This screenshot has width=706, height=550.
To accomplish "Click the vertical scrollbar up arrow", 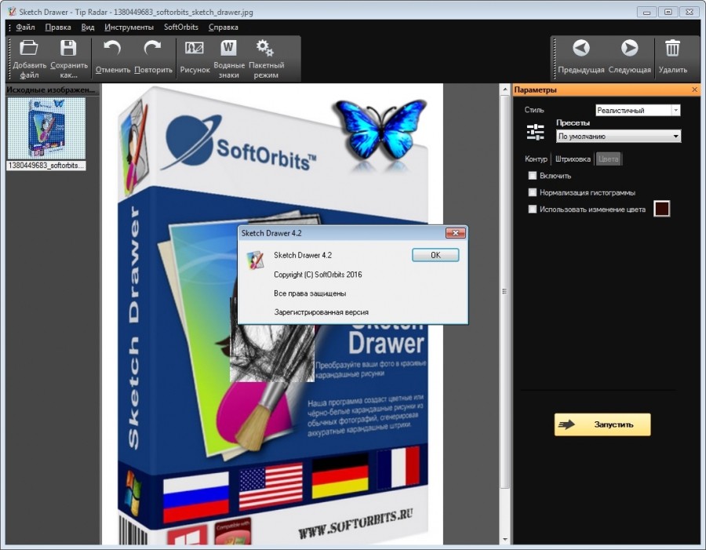I will pyautogui.click(x=504, y=90).
